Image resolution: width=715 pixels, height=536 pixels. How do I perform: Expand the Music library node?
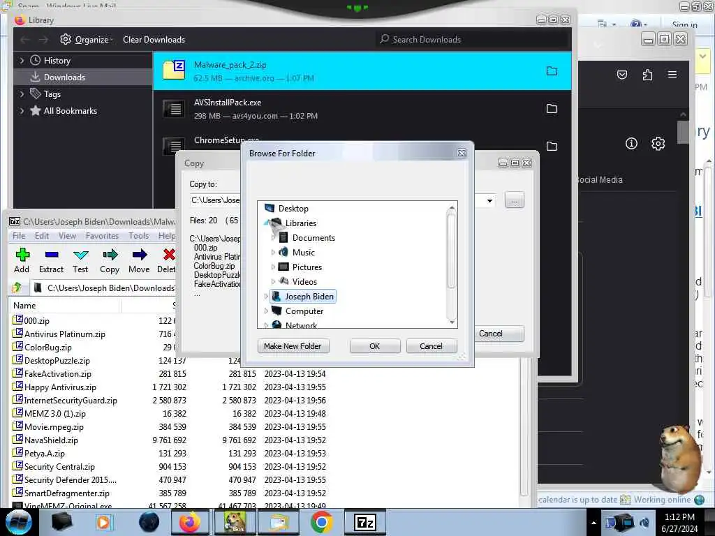tap(273, 253)
